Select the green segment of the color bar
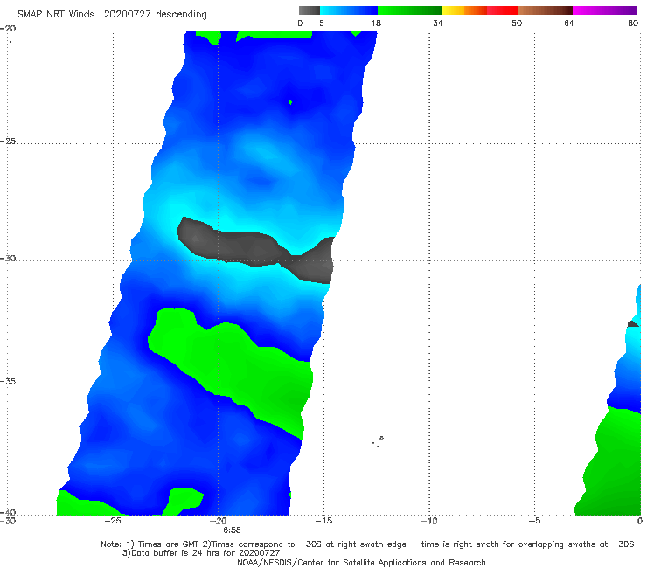647x568 pixels. (409, 10)
